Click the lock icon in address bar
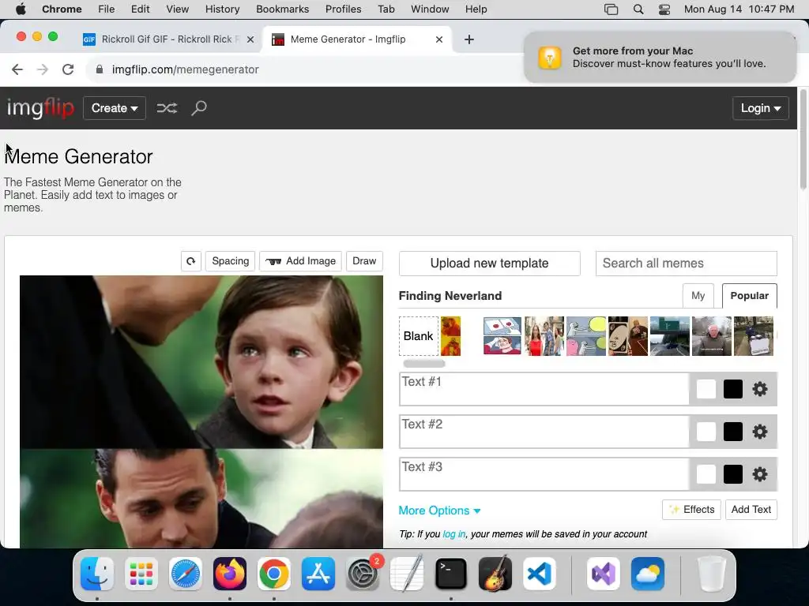Viewport: 809px width, 606px height. [100, 69]
